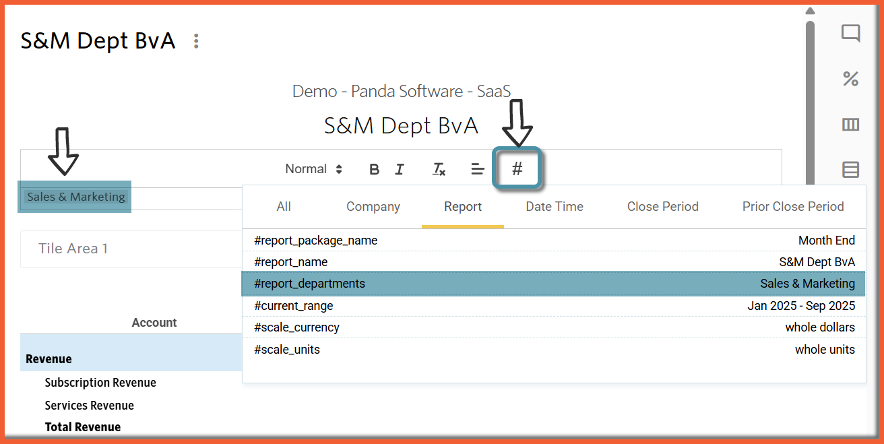
Task: Click the vertical scrollbar up arrow
Action: 811,11
